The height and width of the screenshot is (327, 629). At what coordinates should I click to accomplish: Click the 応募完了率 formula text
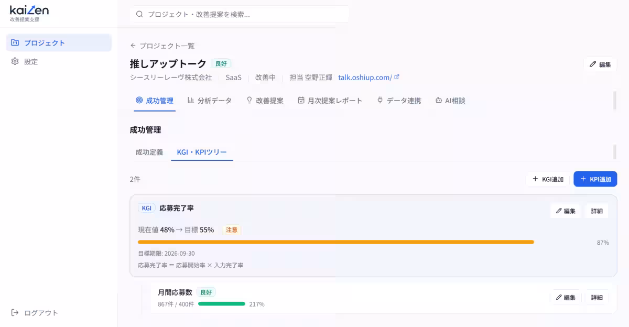pos(191,265)
